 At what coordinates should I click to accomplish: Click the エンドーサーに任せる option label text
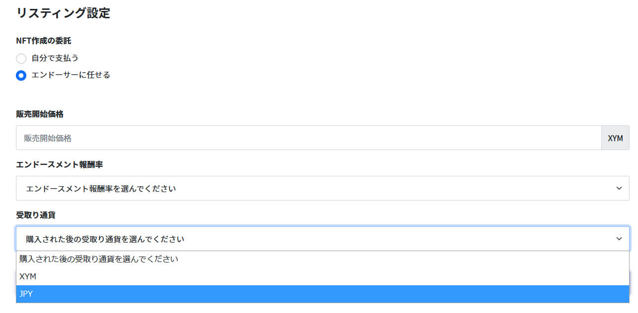[x=70, y=75]
